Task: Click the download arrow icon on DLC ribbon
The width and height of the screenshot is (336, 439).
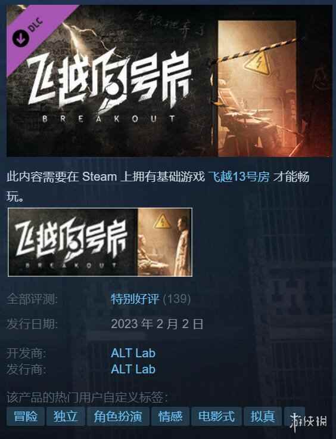Action: (21, 38)
